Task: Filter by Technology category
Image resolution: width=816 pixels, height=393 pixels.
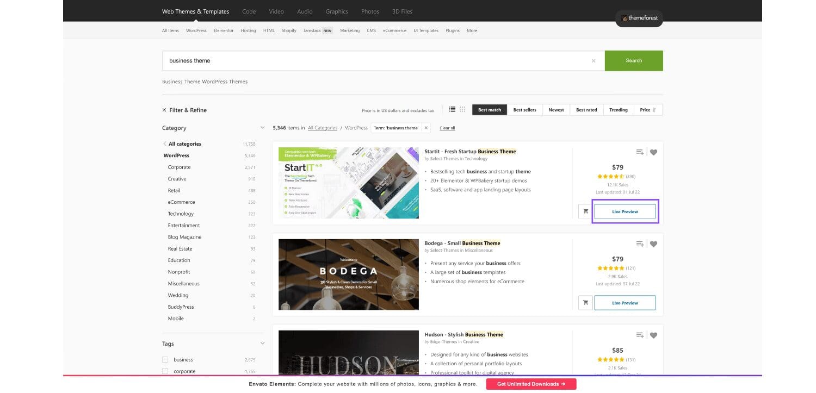Action: (181, 214)
